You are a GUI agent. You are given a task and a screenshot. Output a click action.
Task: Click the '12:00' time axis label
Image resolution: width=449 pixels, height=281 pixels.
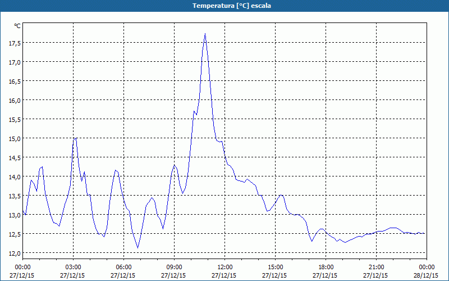(225, 268)
